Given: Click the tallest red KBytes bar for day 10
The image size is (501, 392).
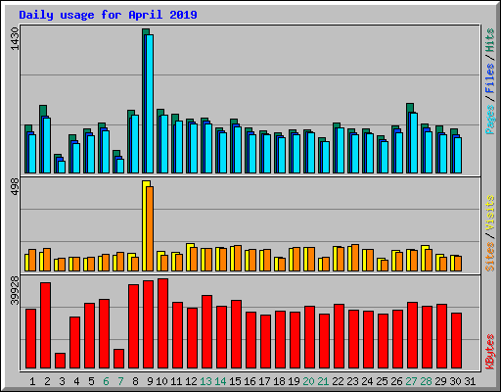Looking at the screenshot, I should click(x=163, y=323).
